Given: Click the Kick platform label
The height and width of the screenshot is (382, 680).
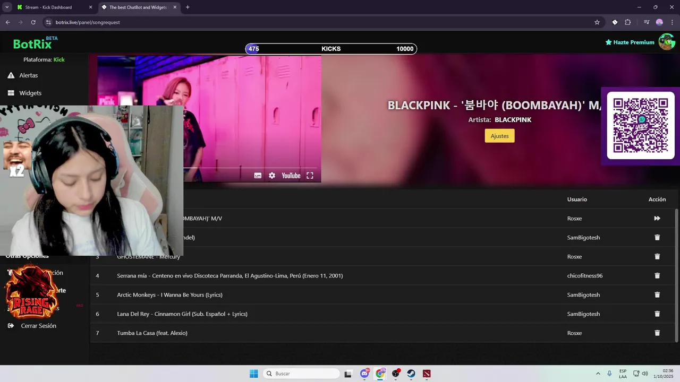Looking at the screenshot, I should pos(59,59).
